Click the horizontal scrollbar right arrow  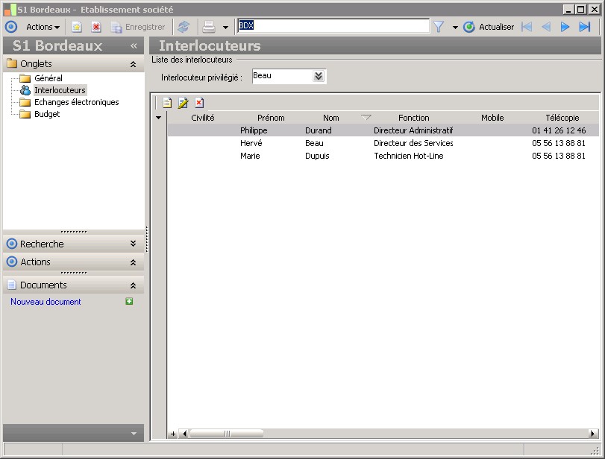click(x=593, y=433)
